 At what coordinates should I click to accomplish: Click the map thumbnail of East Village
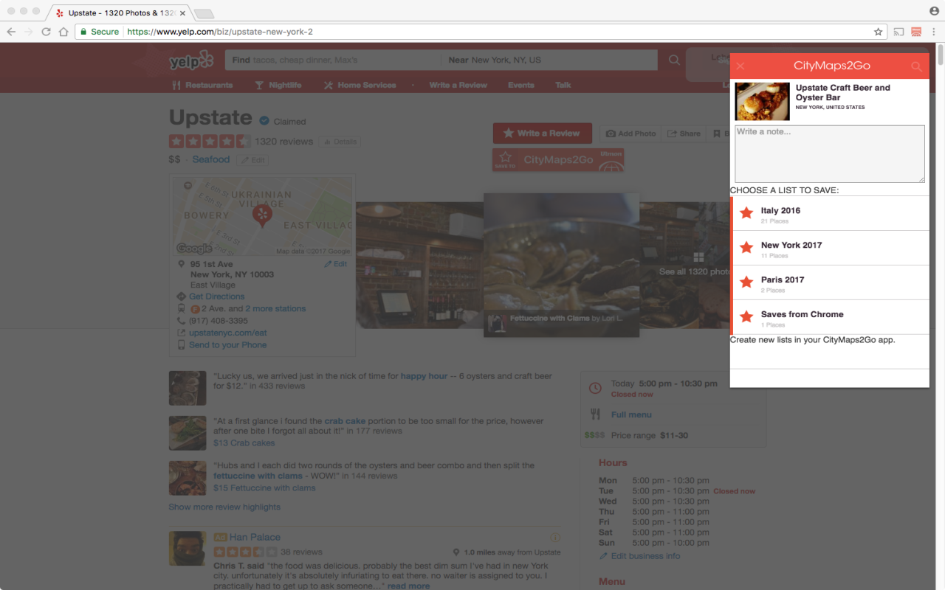tap(263, 217)
